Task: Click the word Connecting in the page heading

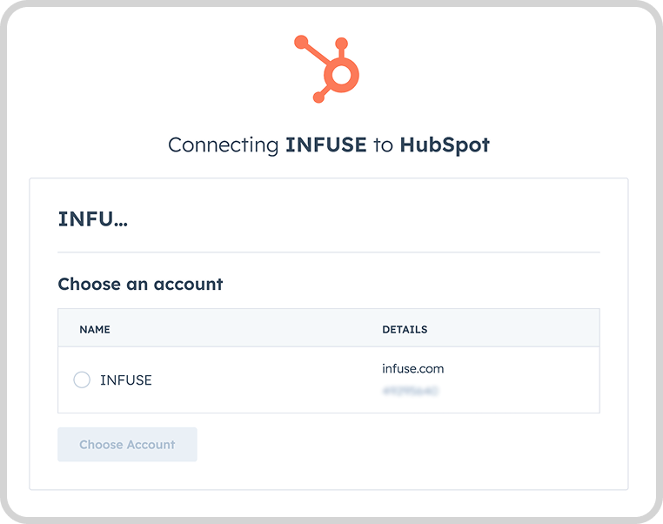Action: point(224,146)
